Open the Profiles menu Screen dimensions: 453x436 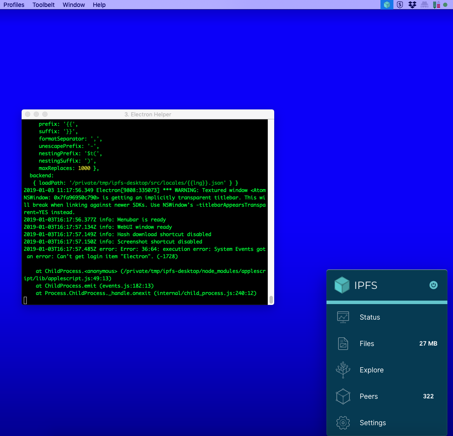(x=14, y=5)
